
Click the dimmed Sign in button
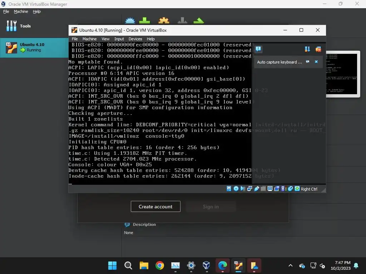(211, 207)
